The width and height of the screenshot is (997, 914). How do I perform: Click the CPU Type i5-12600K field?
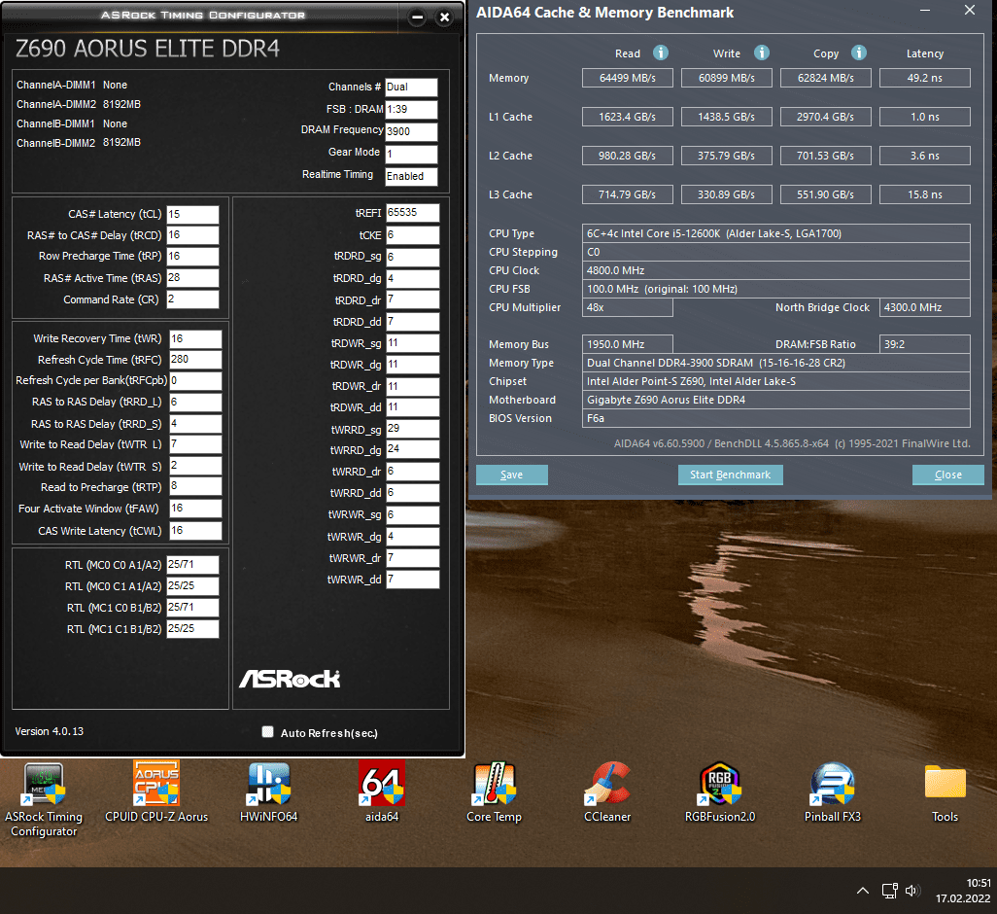[775, 233]
